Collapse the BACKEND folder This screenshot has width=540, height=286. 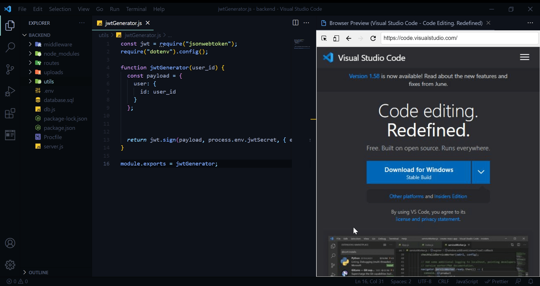tap(24, 35)
